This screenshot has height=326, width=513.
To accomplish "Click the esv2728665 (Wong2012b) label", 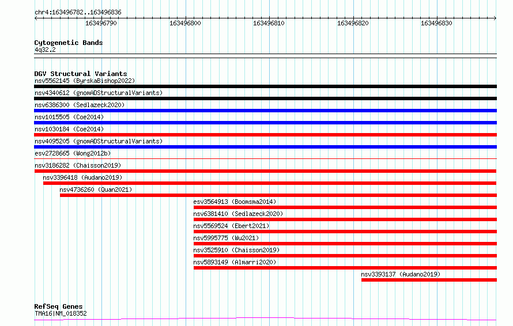I will [x=73, y=153].
